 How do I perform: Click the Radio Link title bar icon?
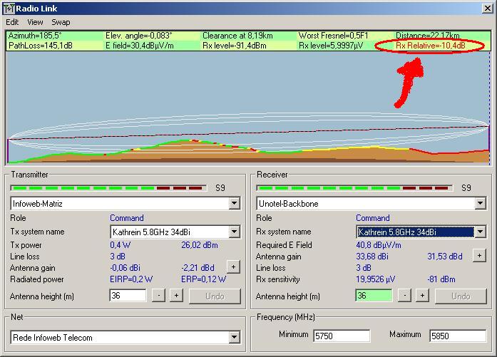coord(9,8)
